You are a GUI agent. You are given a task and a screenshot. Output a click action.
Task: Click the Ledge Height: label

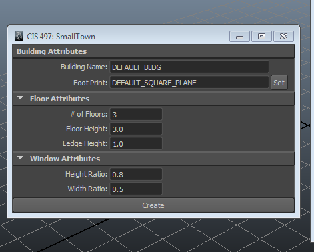tap(85, 143)
